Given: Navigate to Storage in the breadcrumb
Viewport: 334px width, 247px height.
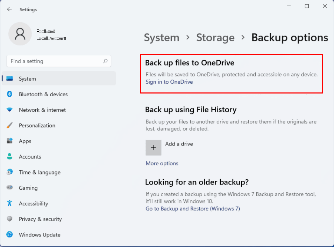Looking at the screenshot, I should click(215, 38).
